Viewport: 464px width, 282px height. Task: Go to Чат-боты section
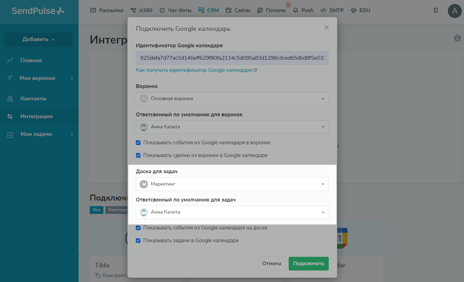click(175, 10)
